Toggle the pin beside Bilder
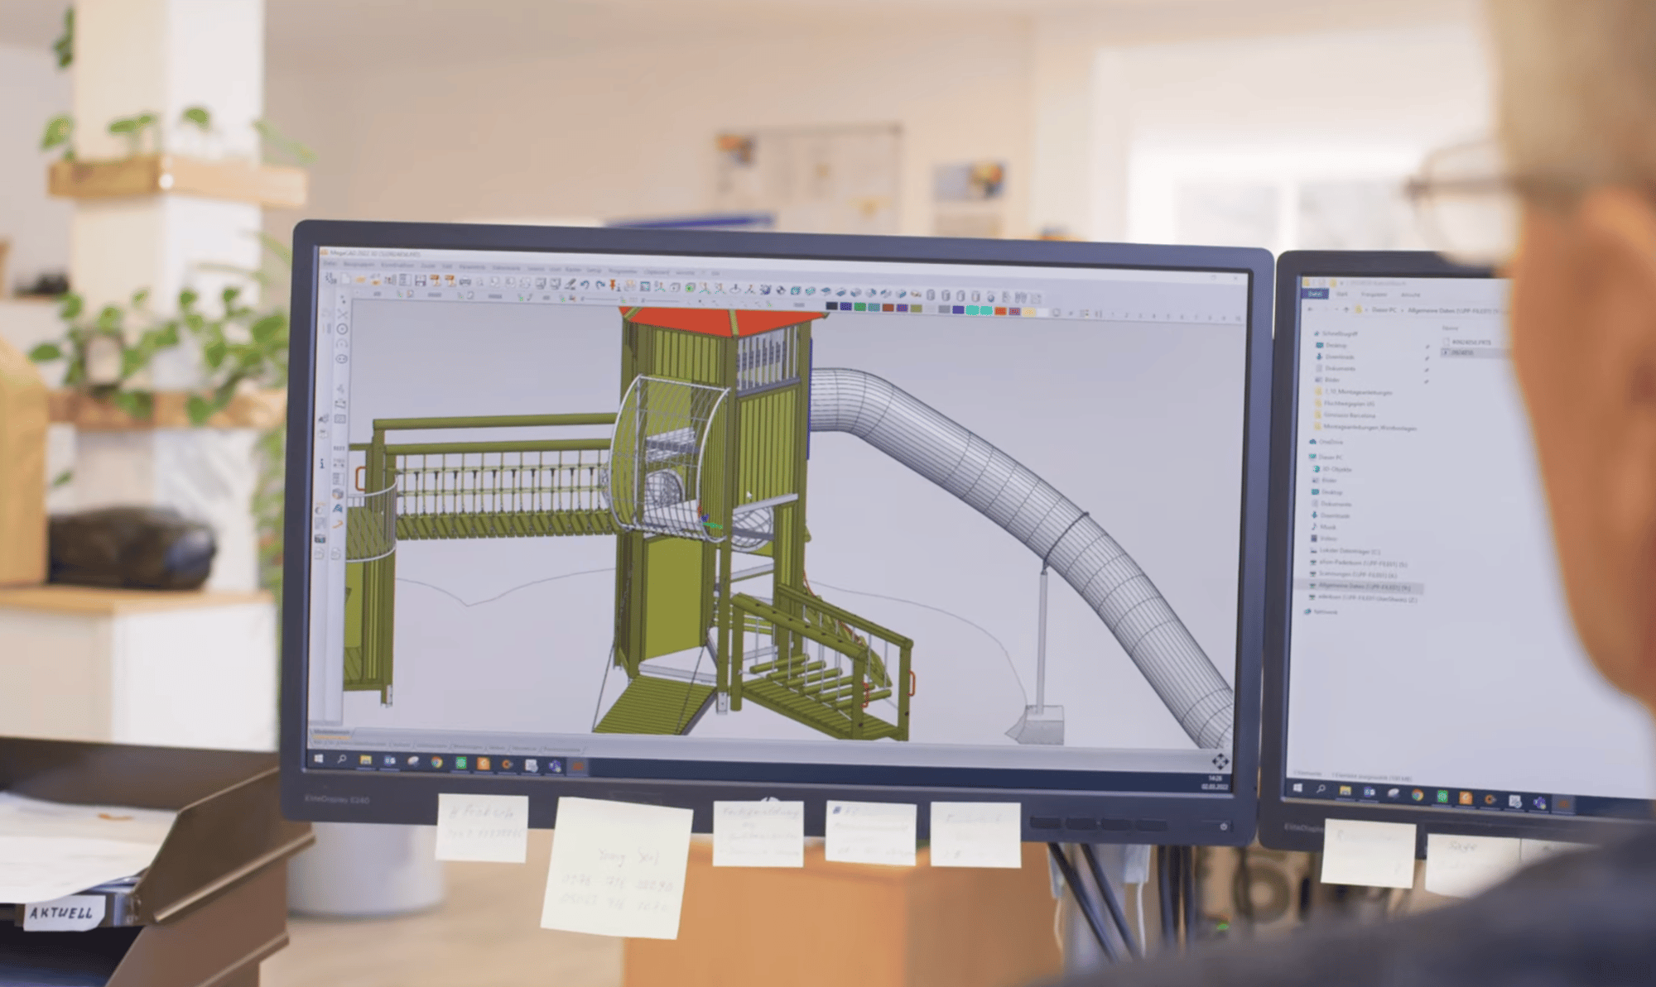This screenshot has width=1656, height=987. click(x=1427, y=381)
